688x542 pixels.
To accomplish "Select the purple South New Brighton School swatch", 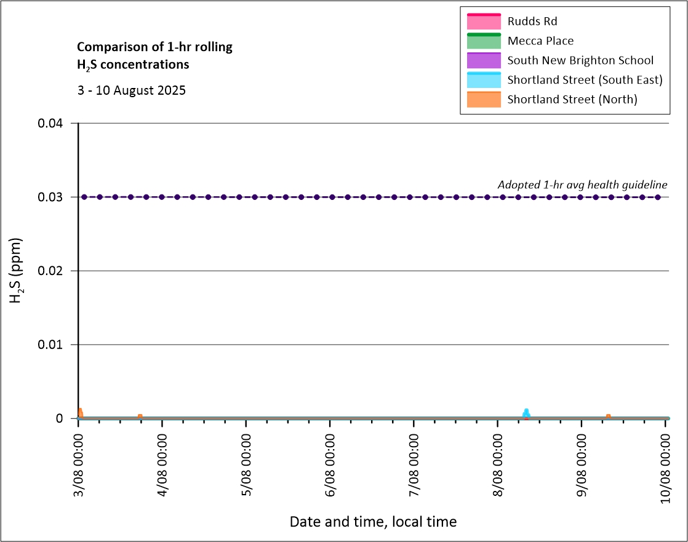I will tap(484, 60).
